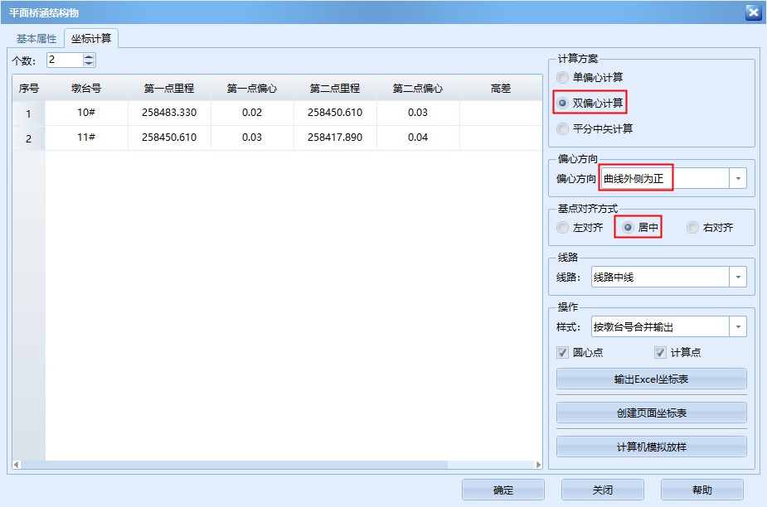Select 右对齐 base point alignment

[x=693, y=227]
